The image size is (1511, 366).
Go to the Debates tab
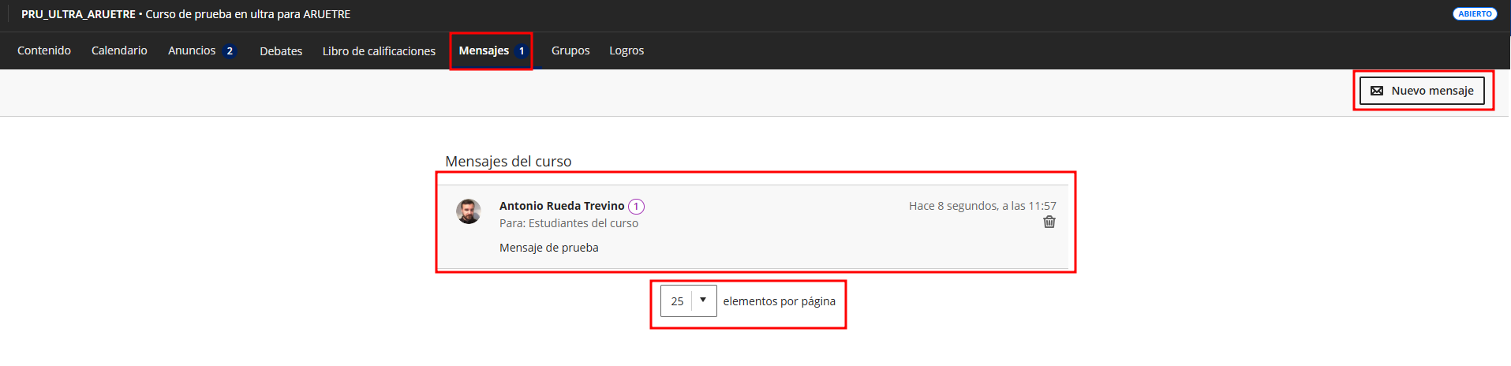pos(281,51)
